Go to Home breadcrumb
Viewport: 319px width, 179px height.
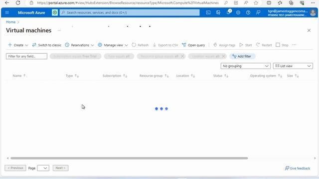[x=10, y=22]
